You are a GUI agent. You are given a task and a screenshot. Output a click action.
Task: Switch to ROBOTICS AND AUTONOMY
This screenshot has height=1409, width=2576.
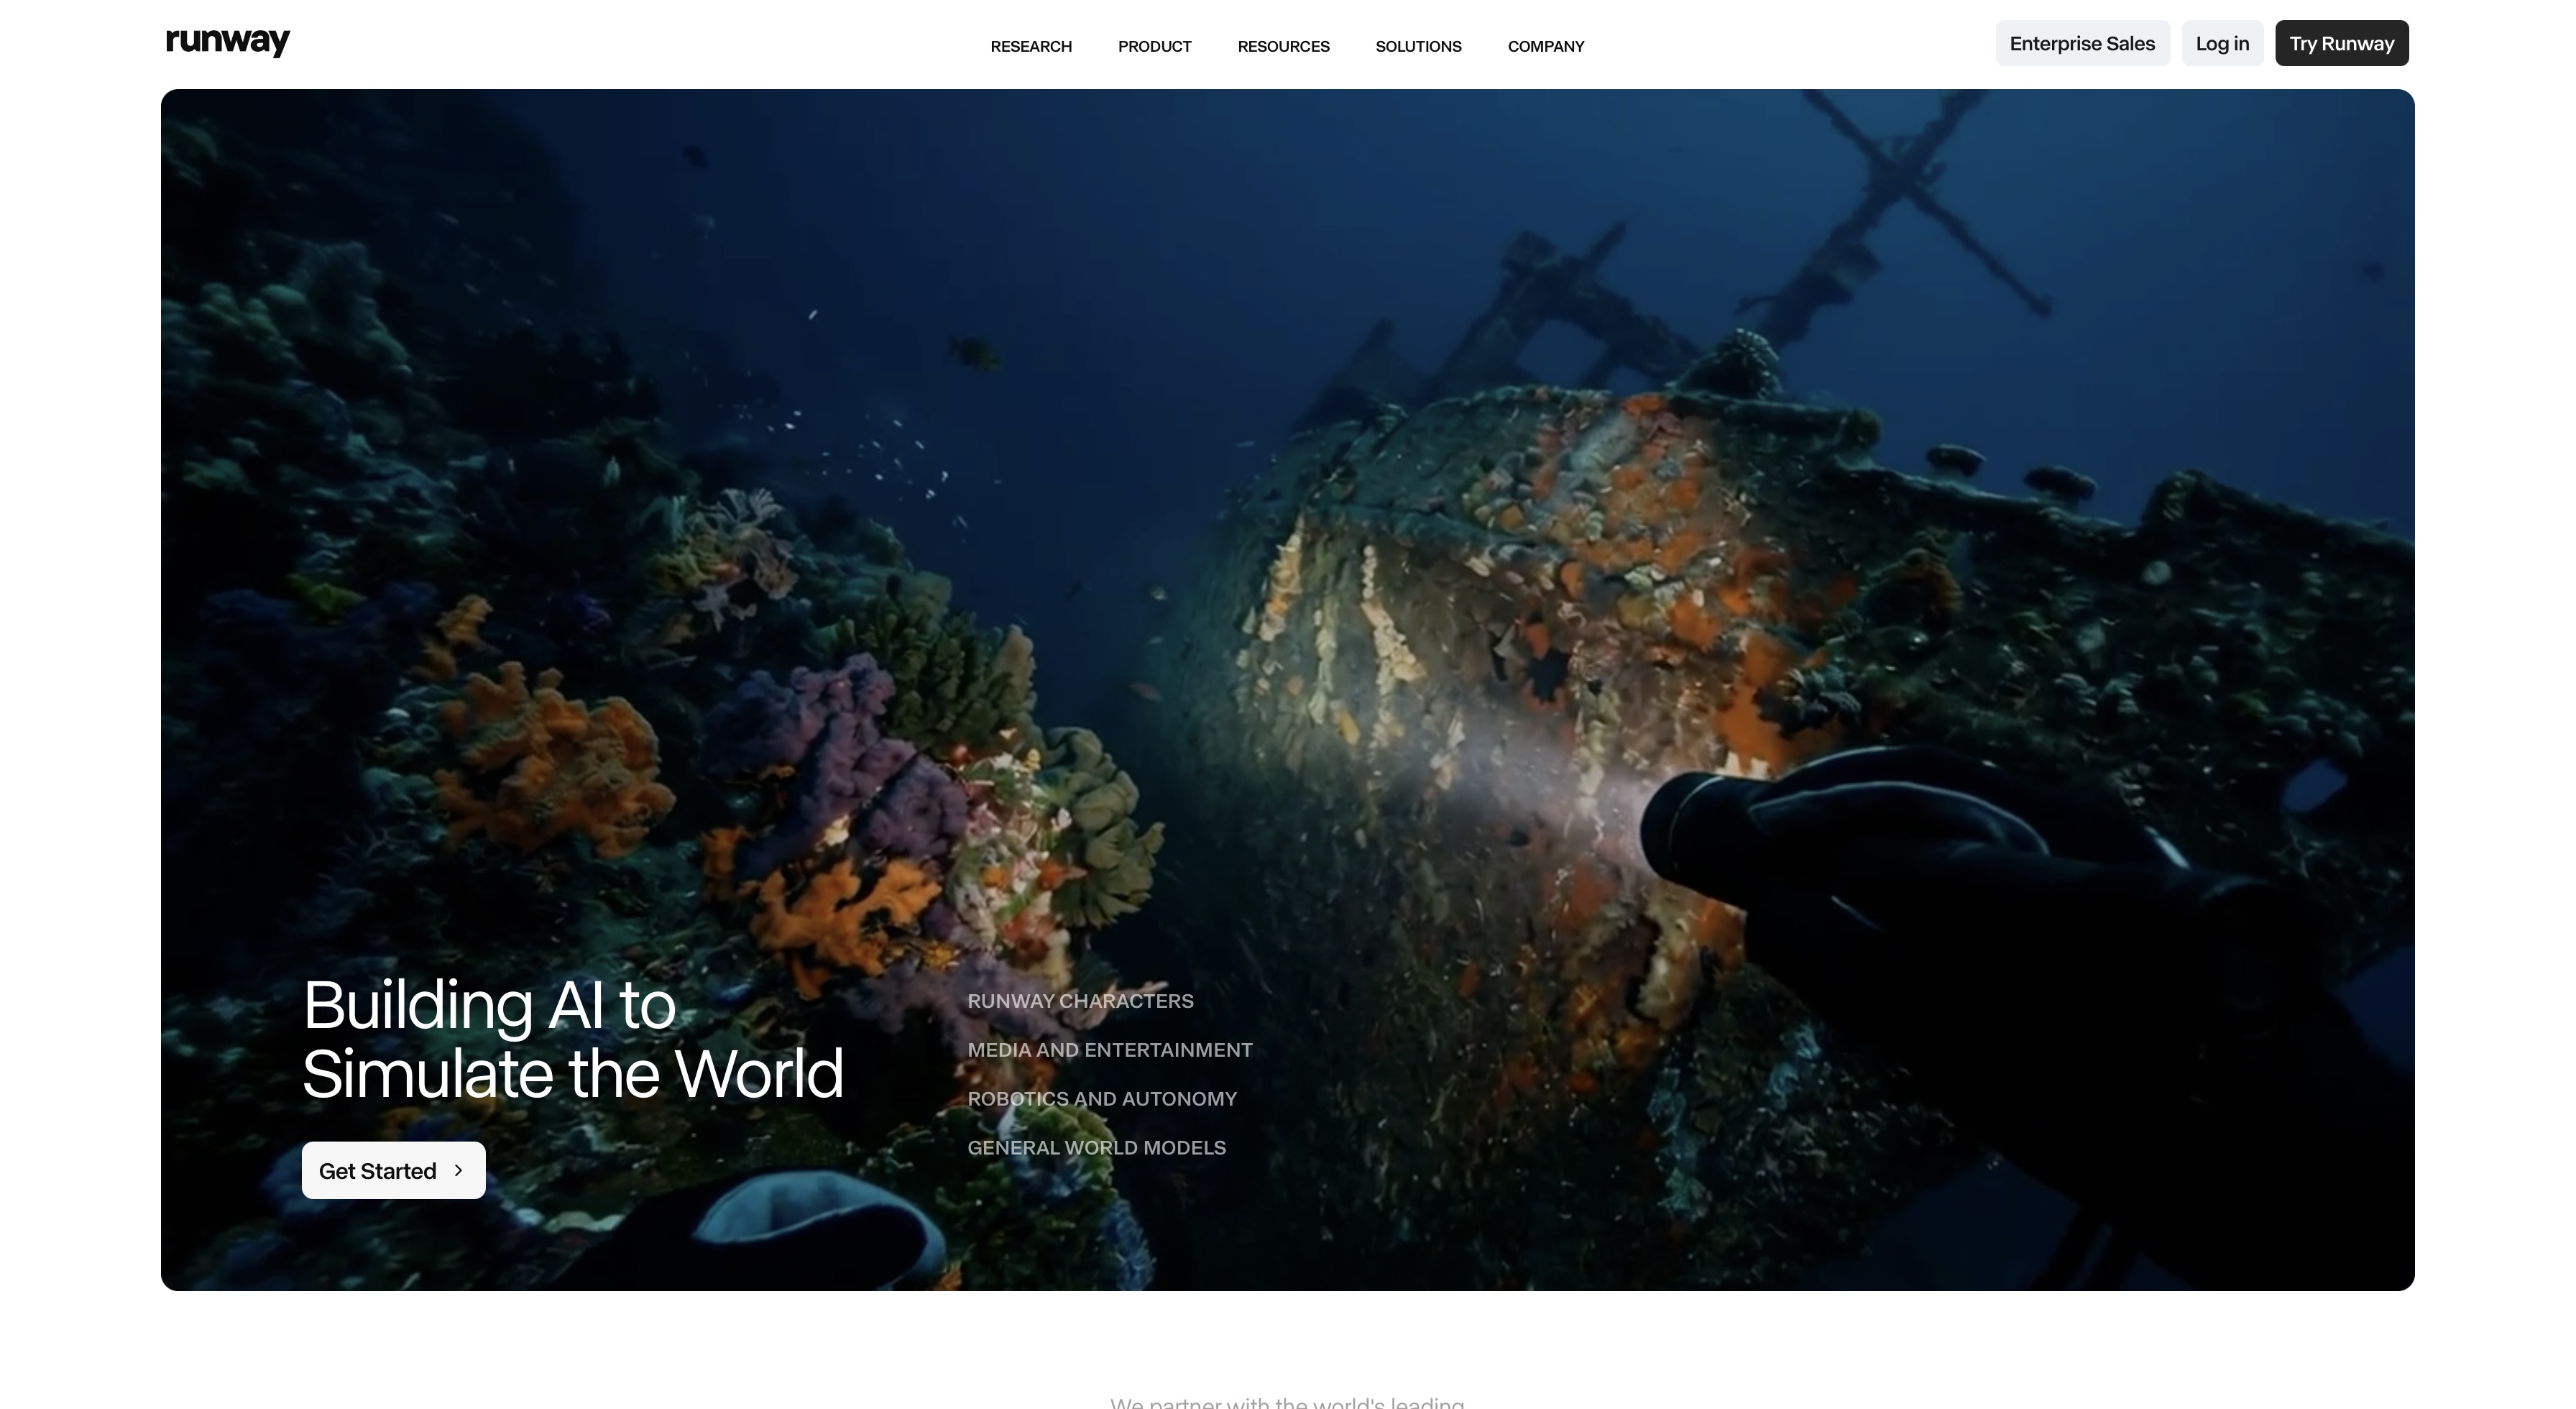point(1101,1099)
